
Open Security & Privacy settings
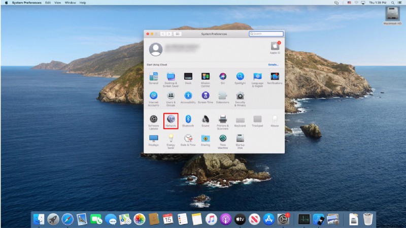click(x=240, y=99)
